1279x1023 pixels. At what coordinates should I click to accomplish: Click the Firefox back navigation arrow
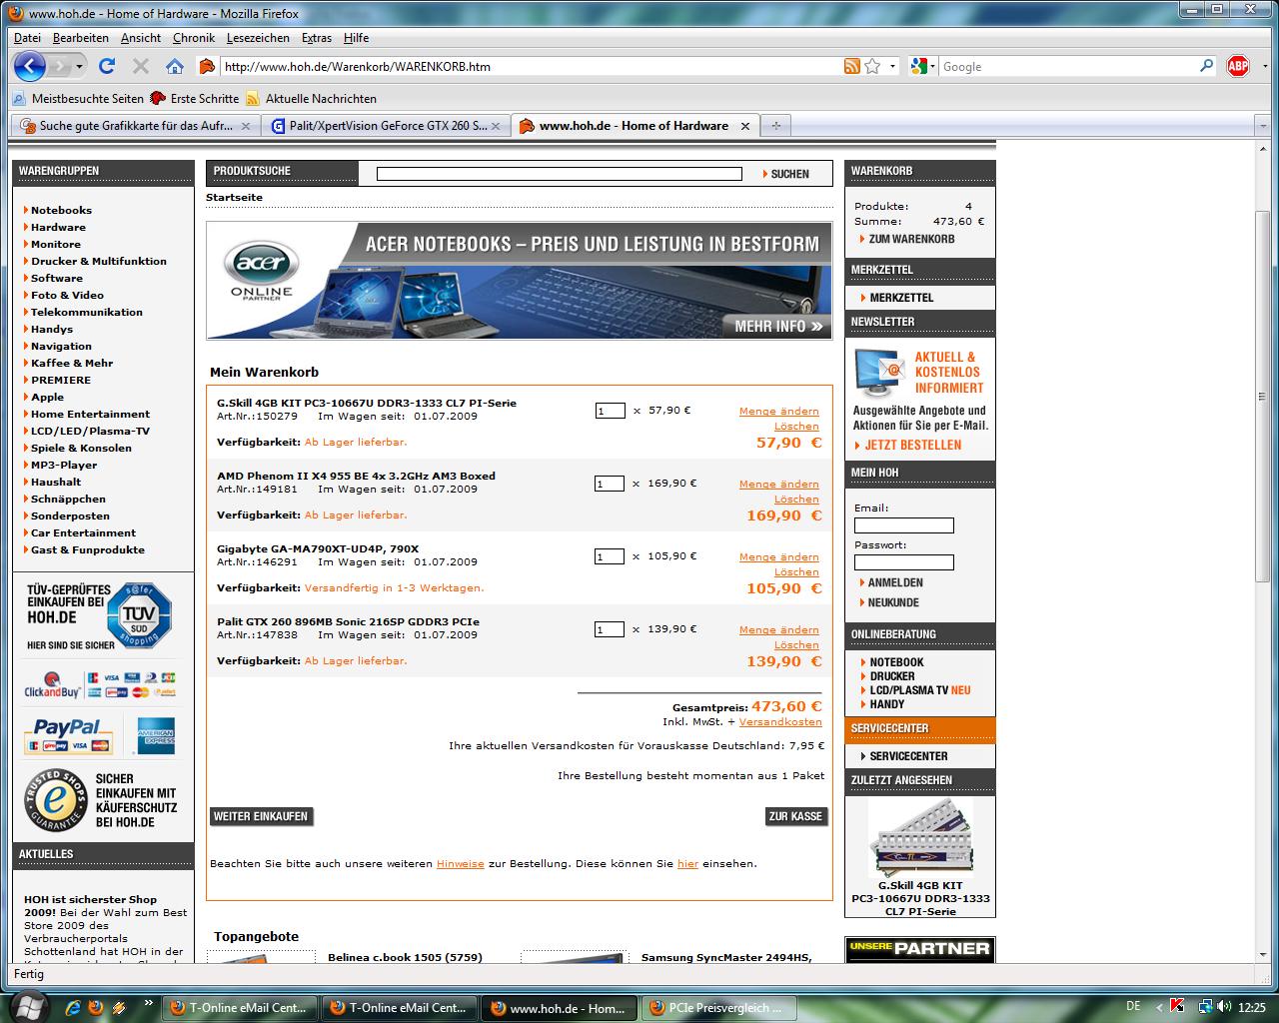(x=30, y=67)
